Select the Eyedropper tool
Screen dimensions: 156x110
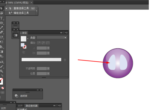click(x=1, y=66)
